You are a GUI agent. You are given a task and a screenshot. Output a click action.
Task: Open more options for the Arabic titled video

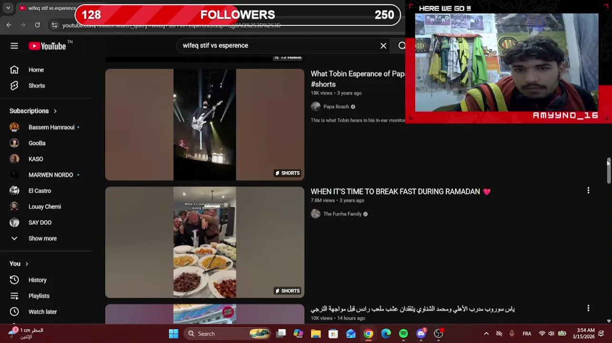[588, 308]
